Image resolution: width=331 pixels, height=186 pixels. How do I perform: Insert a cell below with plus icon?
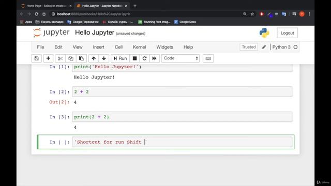[48, 58]
